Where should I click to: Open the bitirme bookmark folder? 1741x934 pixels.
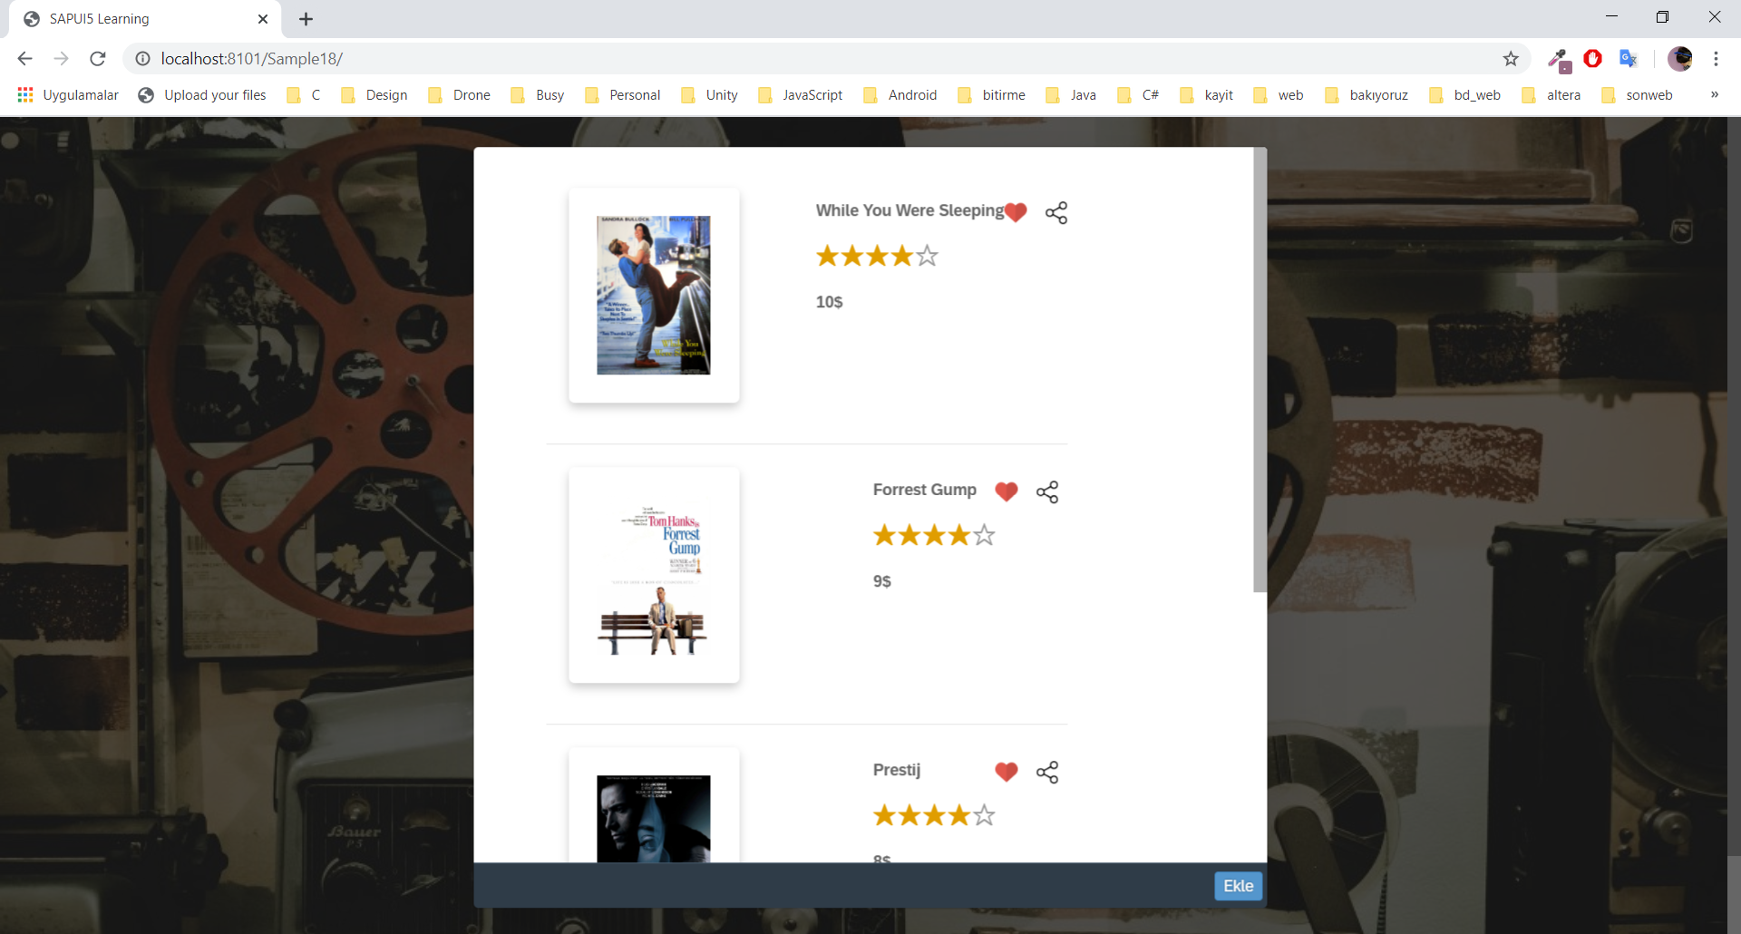992,94
